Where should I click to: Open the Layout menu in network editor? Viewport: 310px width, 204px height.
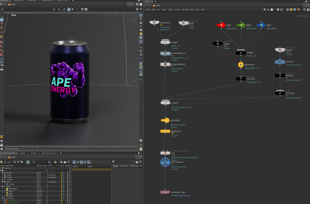177,10
